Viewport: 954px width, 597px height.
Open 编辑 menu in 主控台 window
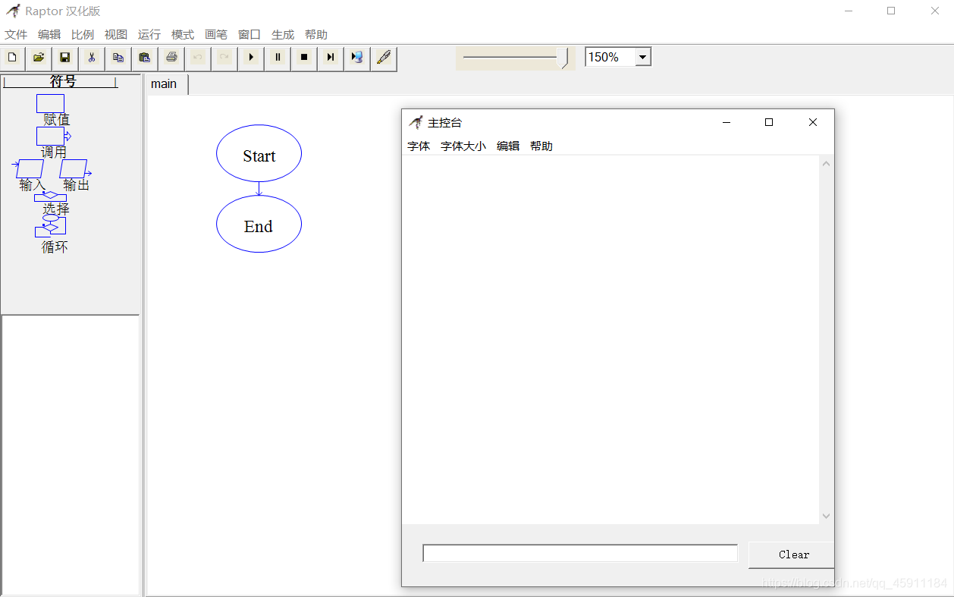(x=508, y=146)
